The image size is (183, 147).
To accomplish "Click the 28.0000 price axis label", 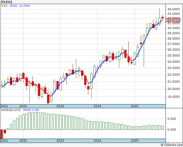I will (x=173, y=38).
